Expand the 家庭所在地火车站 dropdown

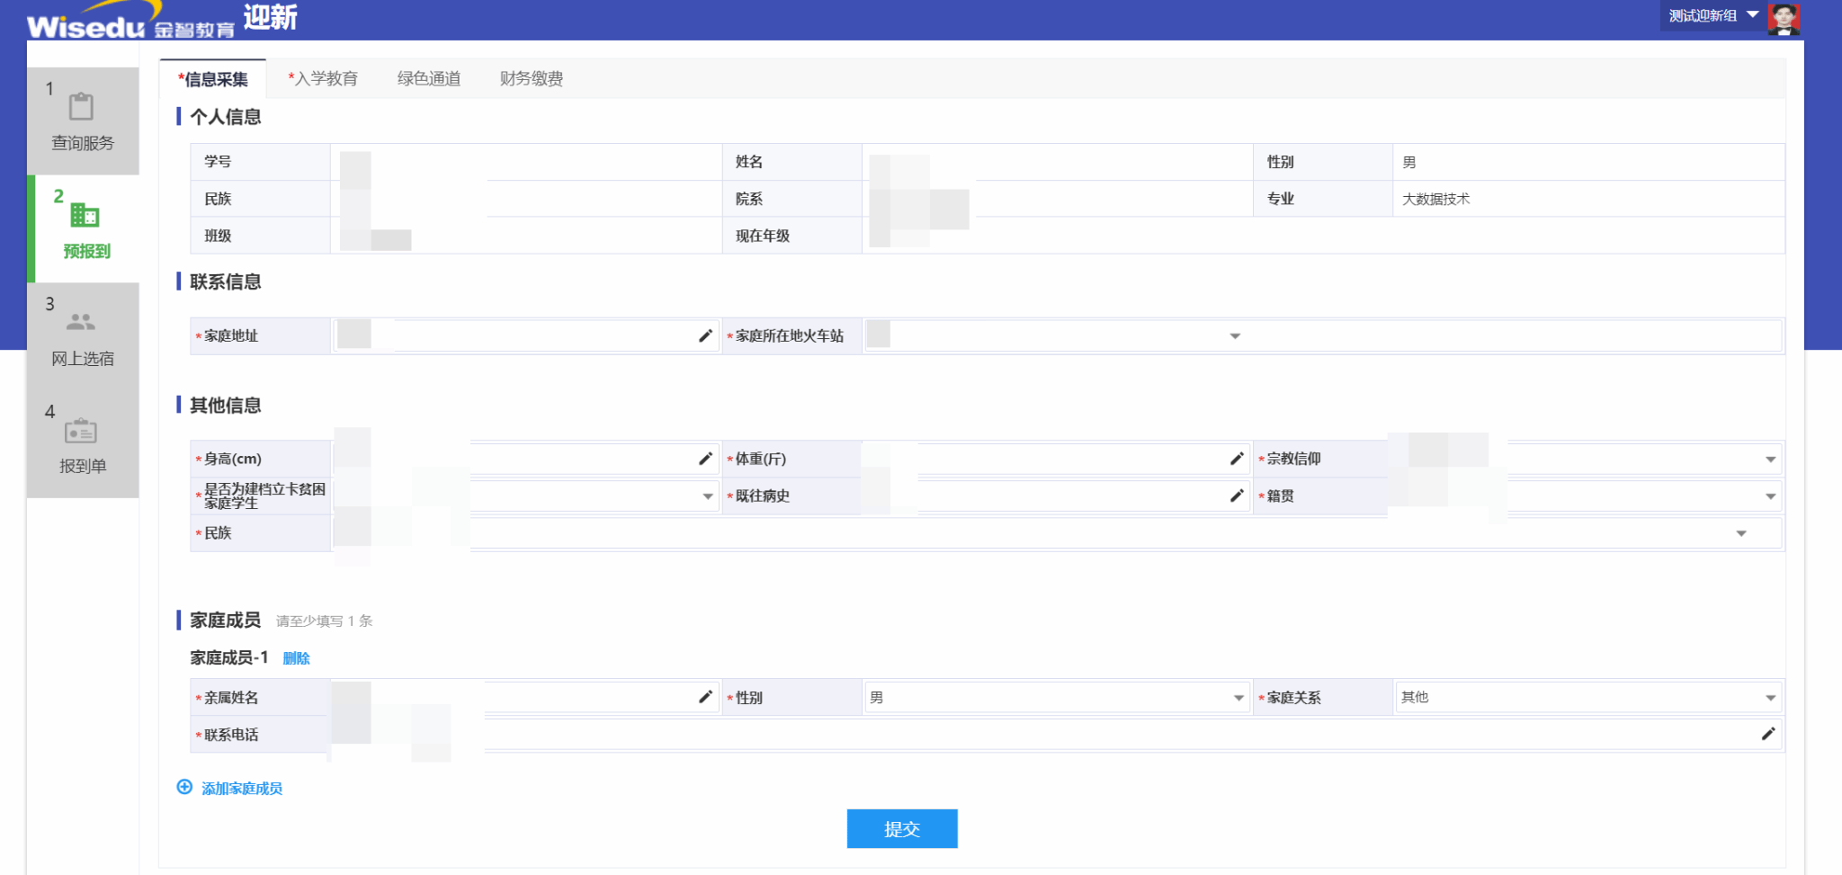[1235, 336]
